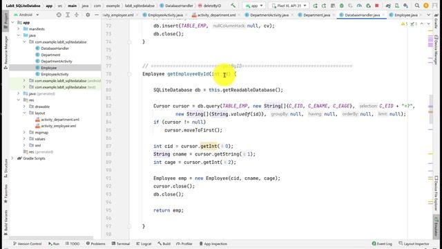
Task: Open the Logcat tool window
Action: [144, 243]
